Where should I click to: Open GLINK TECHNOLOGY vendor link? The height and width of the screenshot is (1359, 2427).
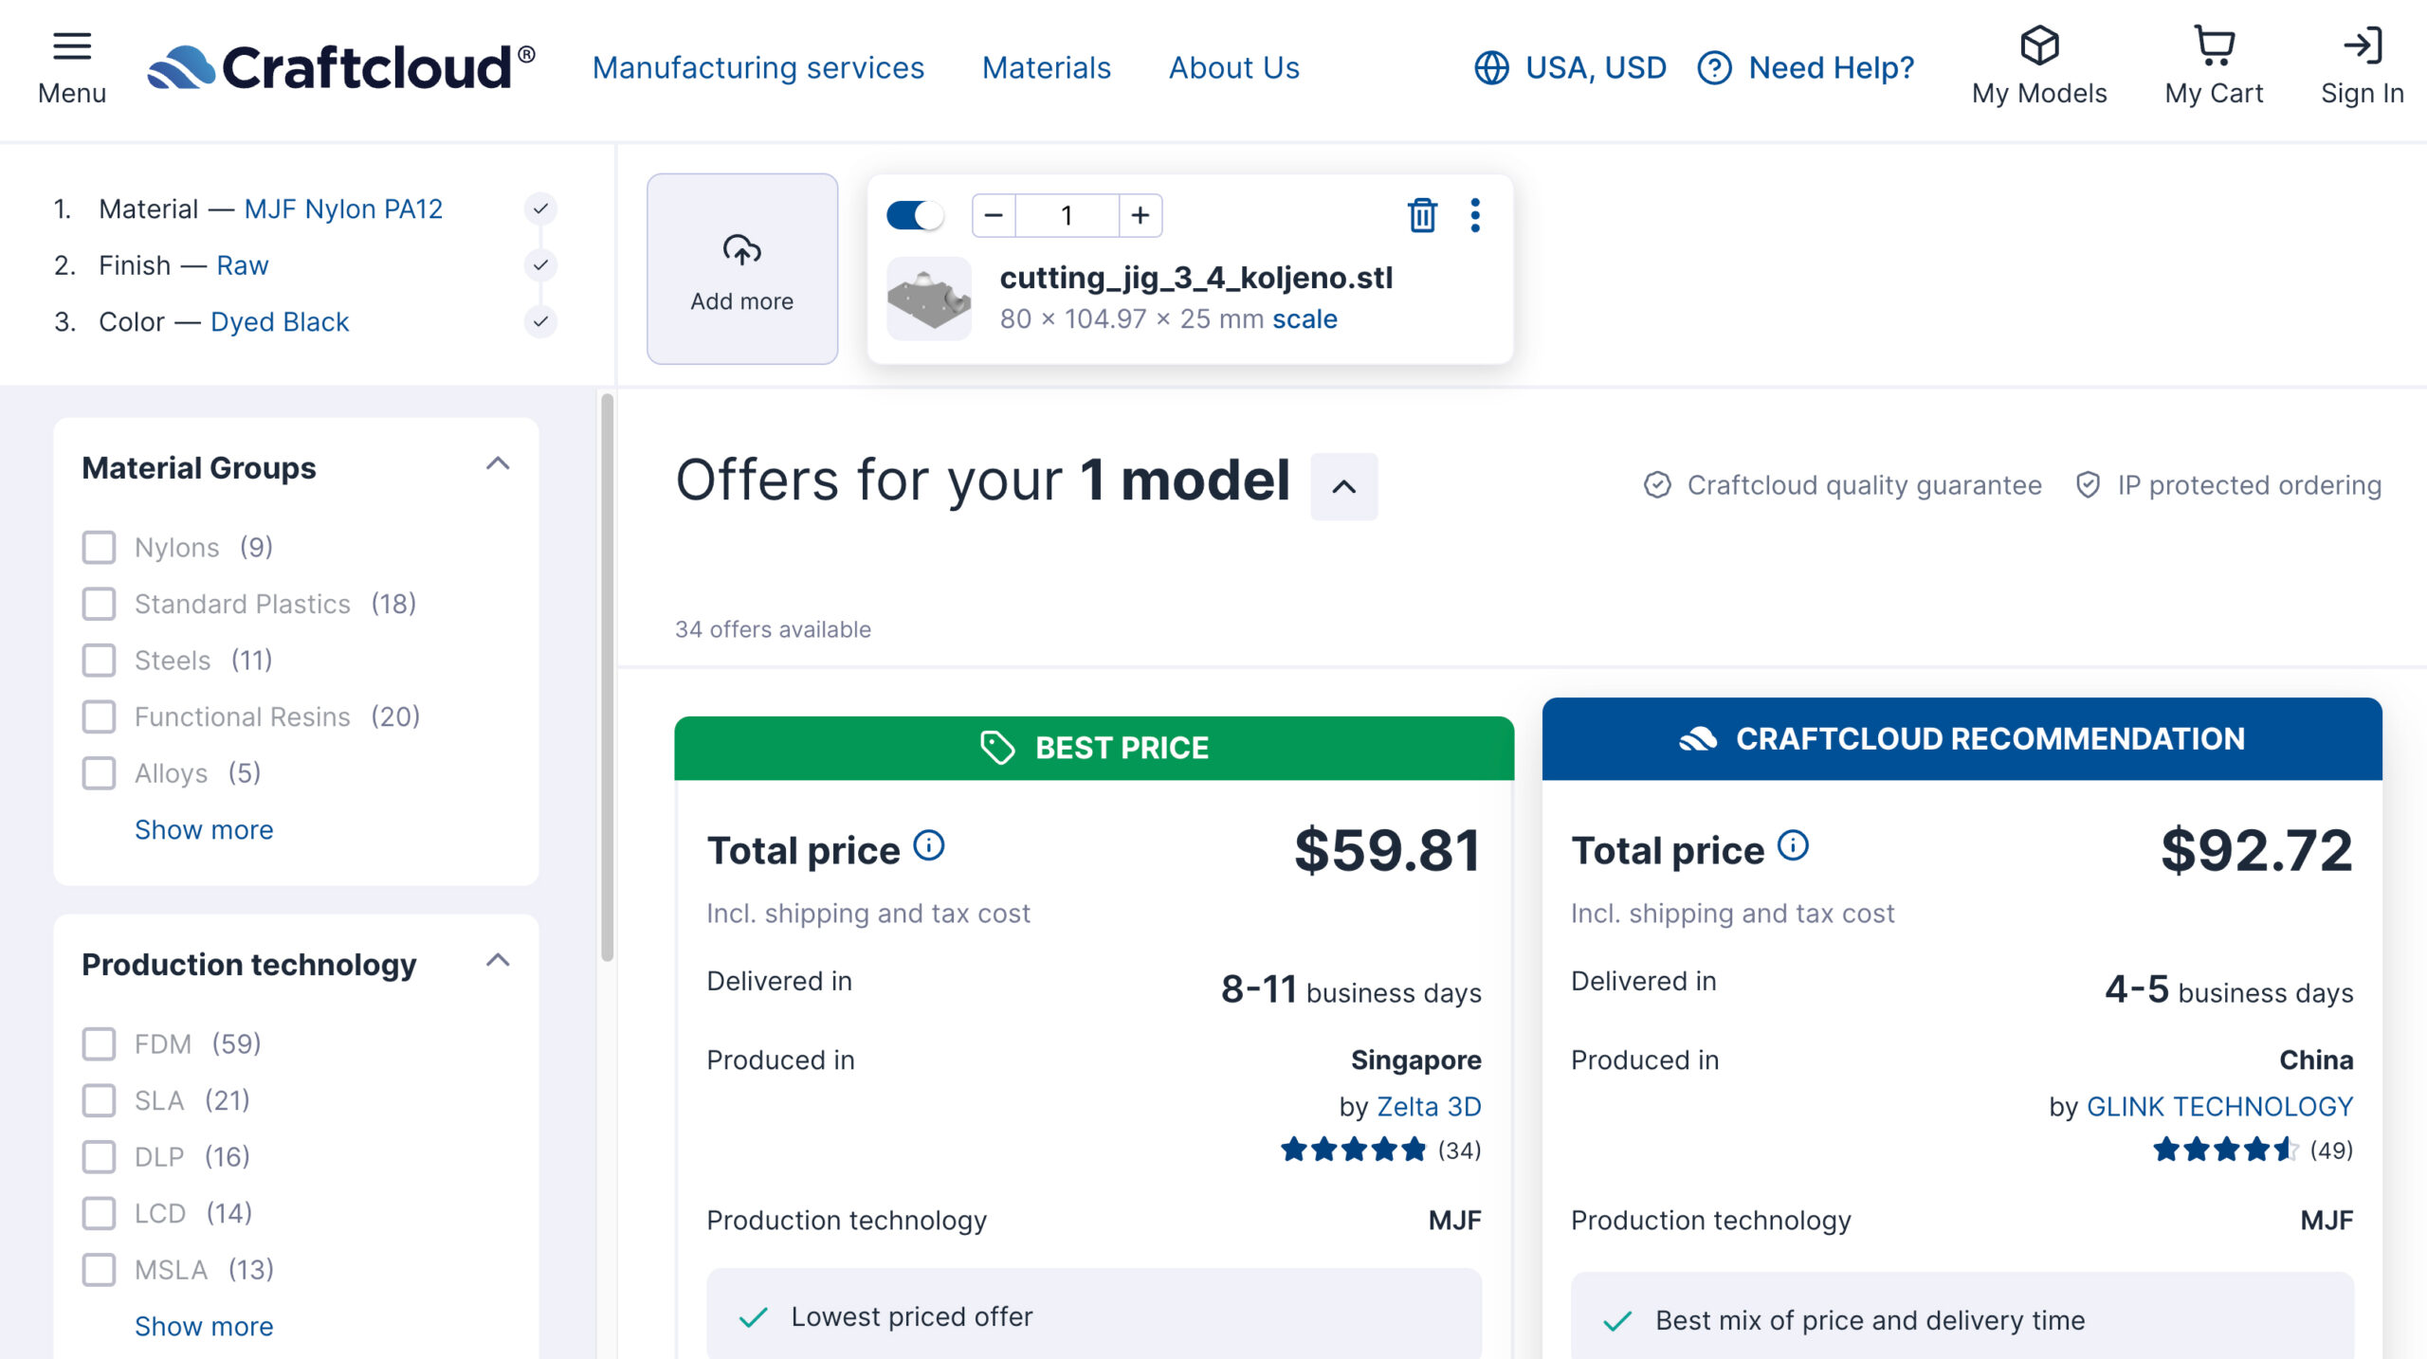[2220, 1106]
